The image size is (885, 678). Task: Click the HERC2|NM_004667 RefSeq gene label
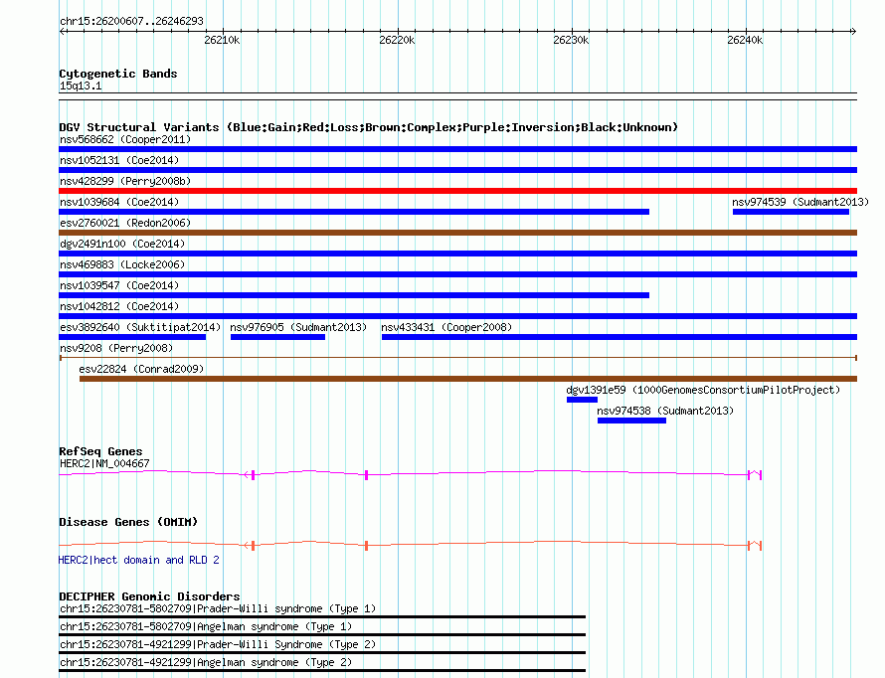[104, 463]
